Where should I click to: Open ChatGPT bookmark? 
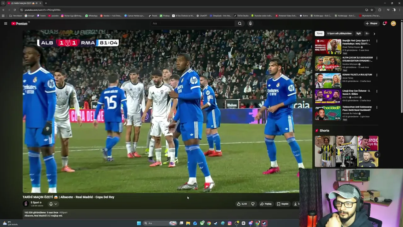202,15
